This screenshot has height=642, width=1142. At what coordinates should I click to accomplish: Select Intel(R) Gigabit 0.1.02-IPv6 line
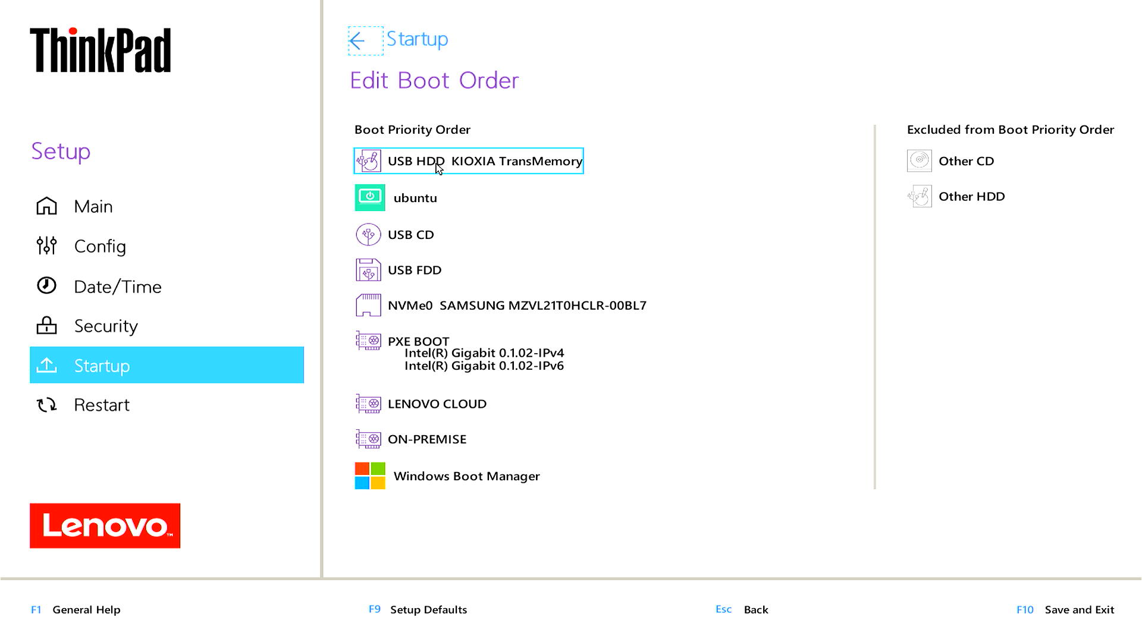pos(484,366)
